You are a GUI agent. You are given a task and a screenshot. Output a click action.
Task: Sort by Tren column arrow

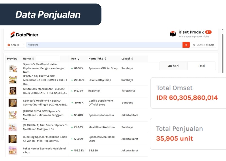coord(78,59)
